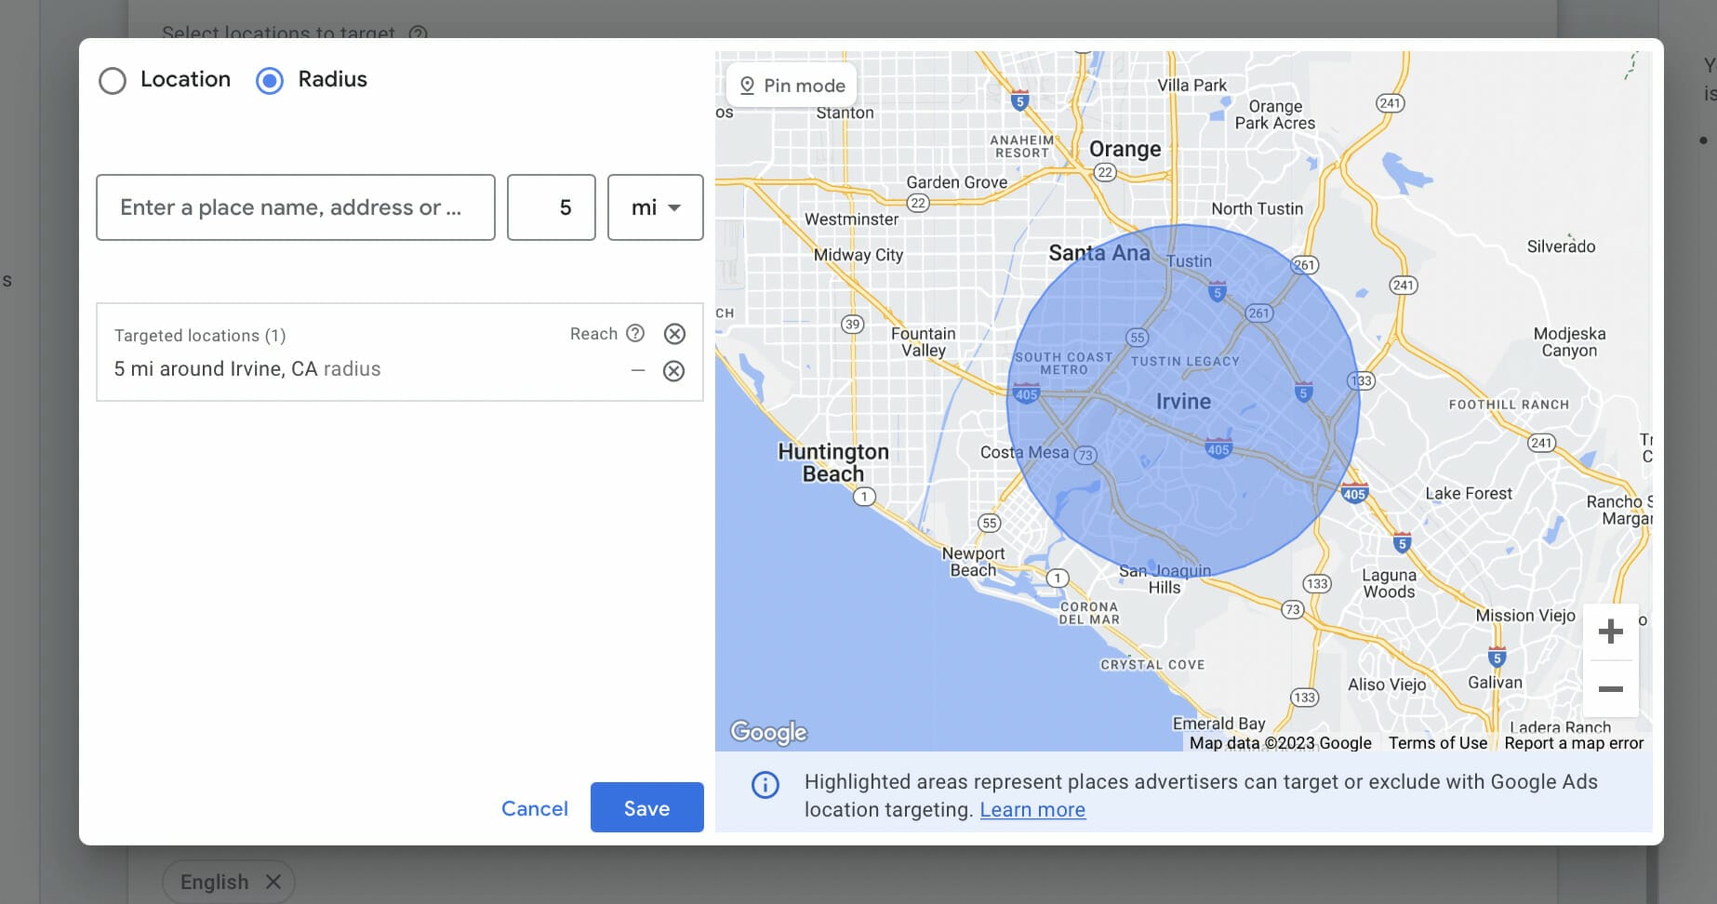
Task: Zoom out on the map with the minus icon
Action: 1610,689
